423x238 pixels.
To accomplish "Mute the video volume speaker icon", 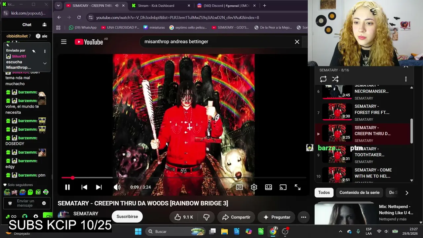I will coord(117,187).
